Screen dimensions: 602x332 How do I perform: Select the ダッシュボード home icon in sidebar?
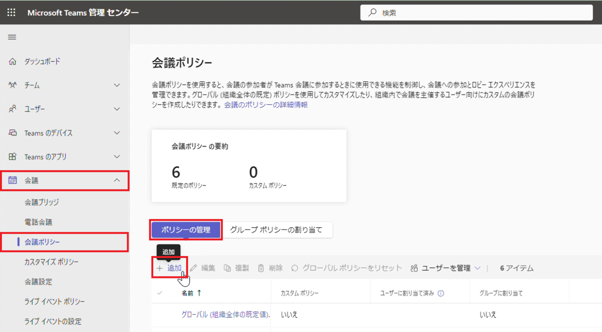click(13, 61)
